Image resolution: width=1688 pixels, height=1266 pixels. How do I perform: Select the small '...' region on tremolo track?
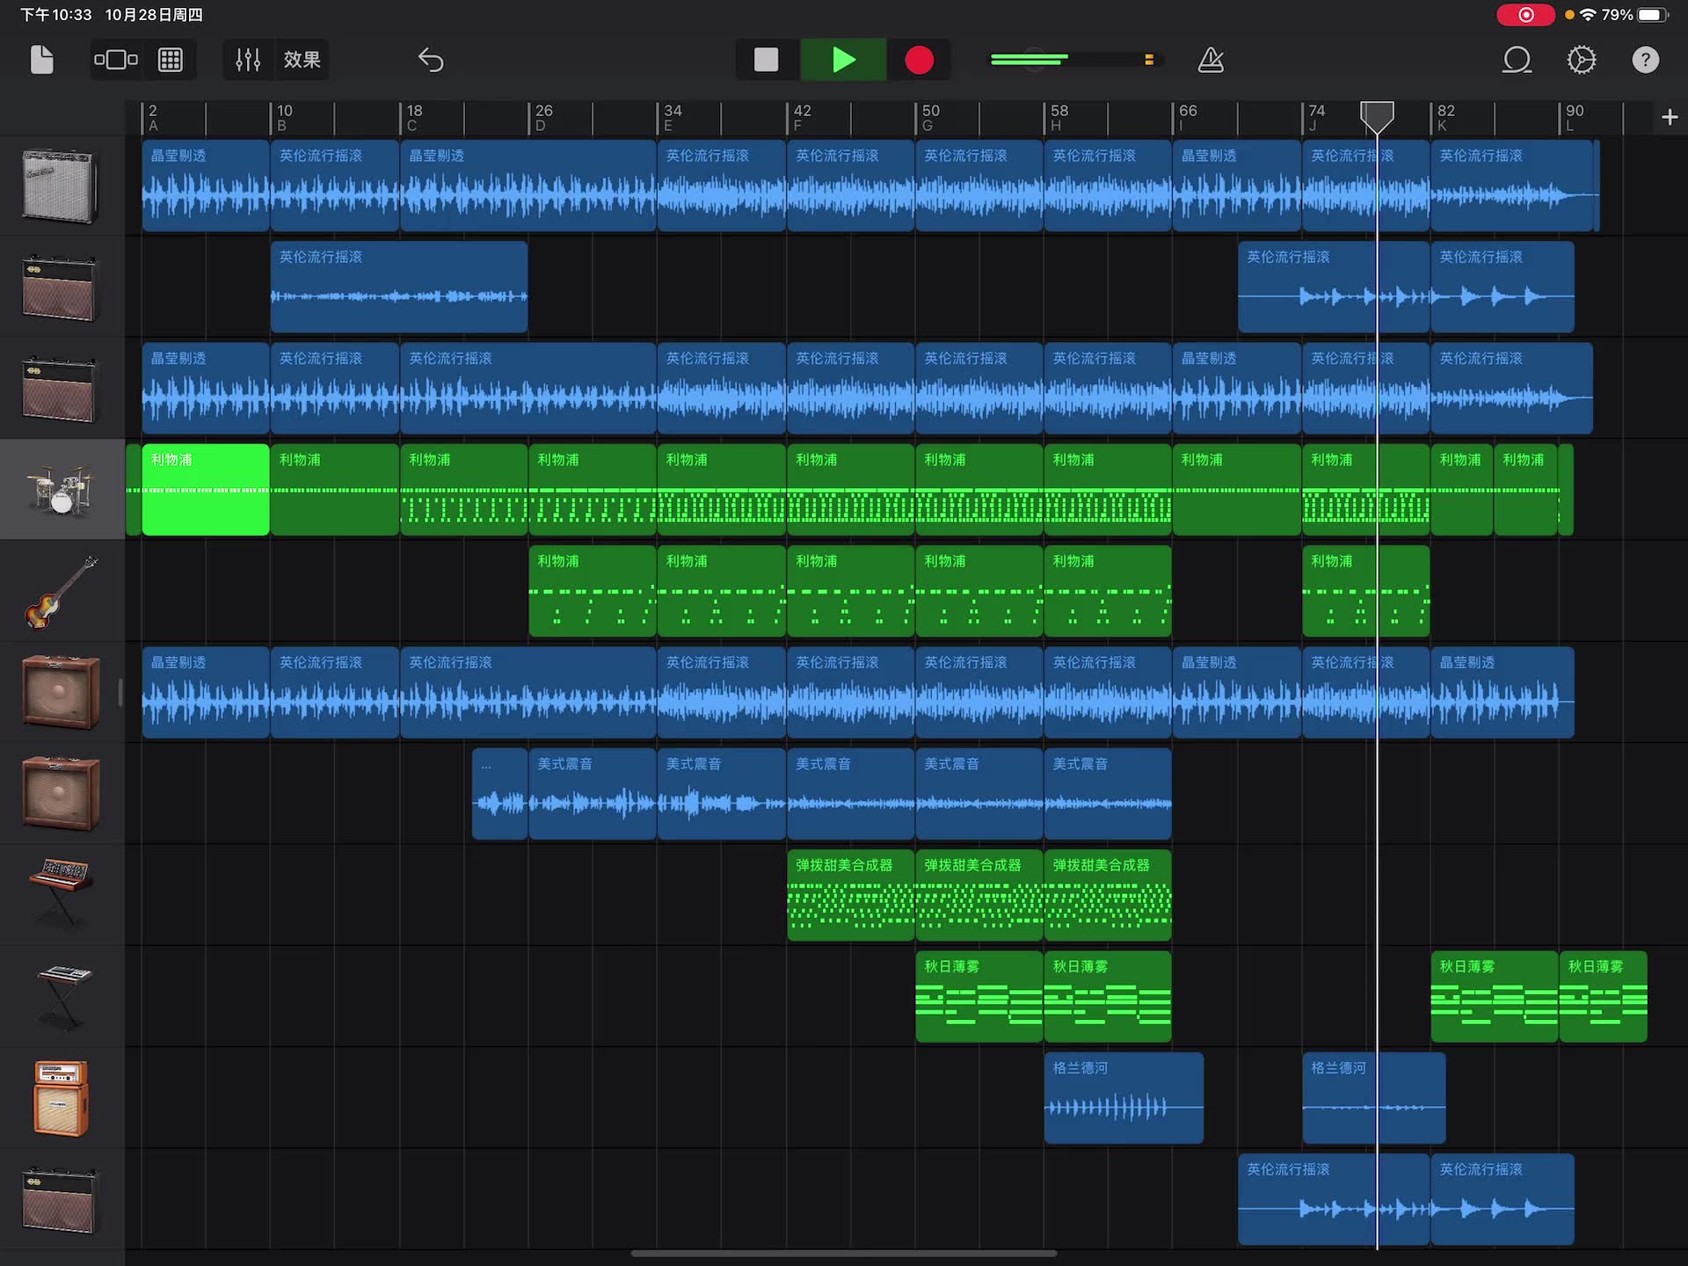click(x=499, y=793)
